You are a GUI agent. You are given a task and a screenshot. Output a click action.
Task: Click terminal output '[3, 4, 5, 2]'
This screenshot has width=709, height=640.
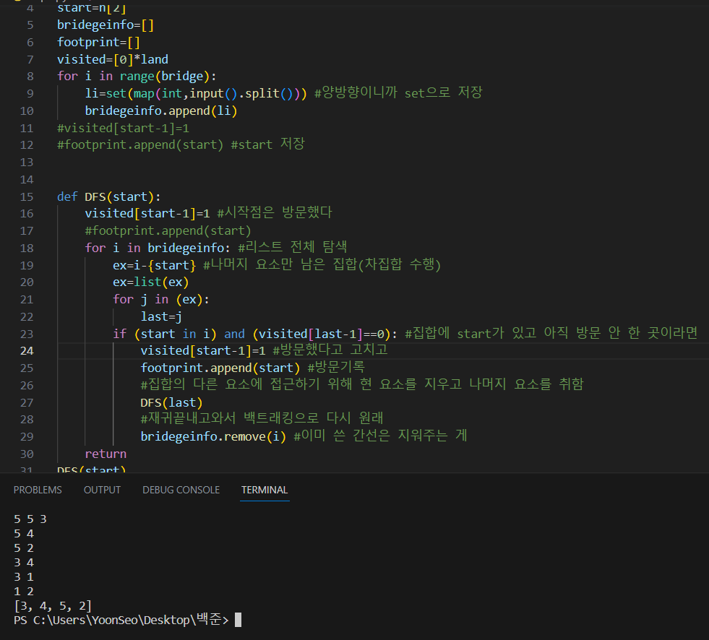tap(53, 605)
